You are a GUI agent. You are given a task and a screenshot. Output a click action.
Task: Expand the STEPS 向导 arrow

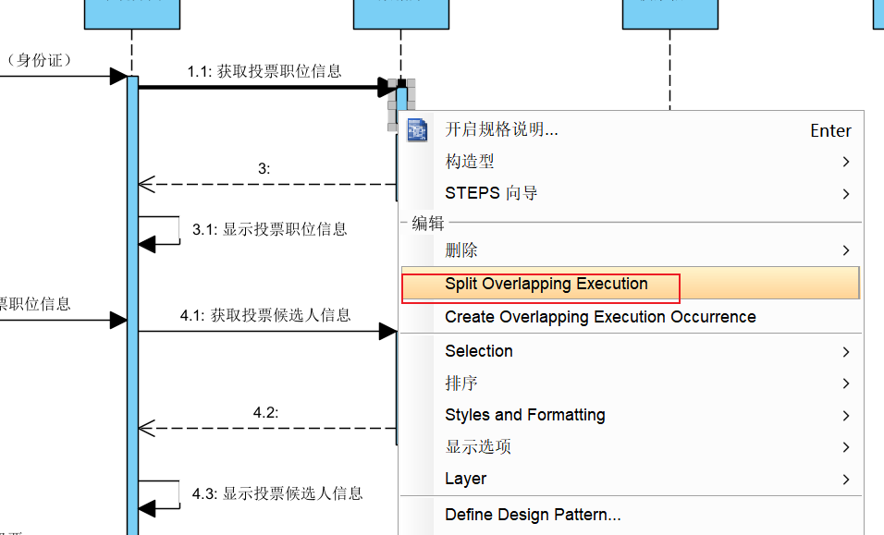pyautogui.click(x=846, y=194)
